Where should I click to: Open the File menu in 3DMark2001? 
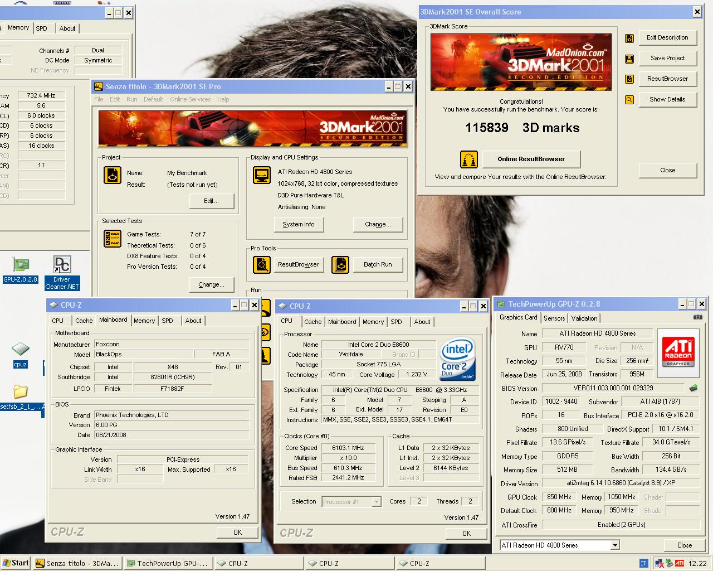point(99,99)
